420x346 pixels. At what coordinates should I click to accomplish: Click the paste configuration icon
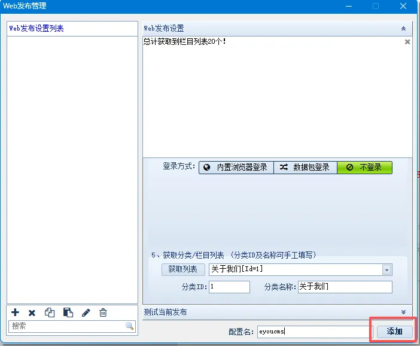[x=68, y=312]
